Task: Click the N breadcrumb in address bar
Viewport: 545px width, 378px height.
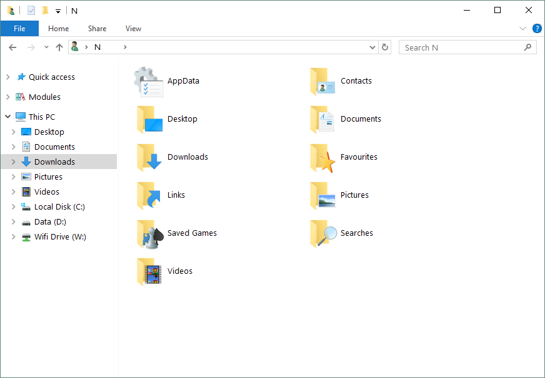Action: (x=97, y=47)
